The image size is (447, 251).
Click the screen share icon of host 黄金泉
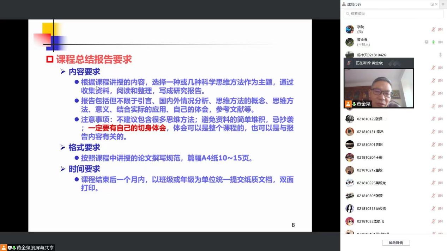427,42
